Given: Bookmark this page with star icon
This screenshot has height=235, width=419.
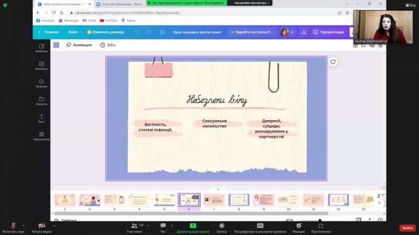Looking at the screenshot, I should [347, 13].
